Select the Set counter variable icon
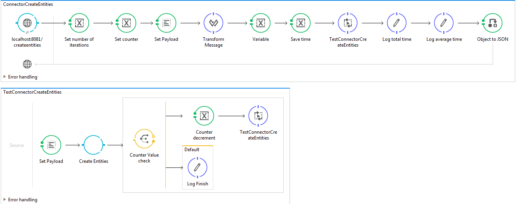This screenshot has width=516, height=204. [x=126, y=23]
